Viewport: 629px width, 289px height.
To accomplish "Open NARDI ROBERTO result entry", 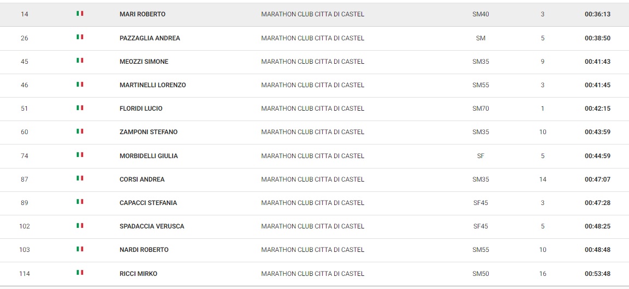I will click(144, 250).
